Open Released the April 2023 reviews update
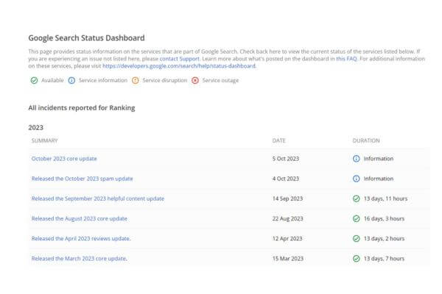 [81, 239]
